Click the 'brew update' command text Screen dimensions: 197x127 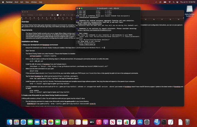[x=34, y=90]
